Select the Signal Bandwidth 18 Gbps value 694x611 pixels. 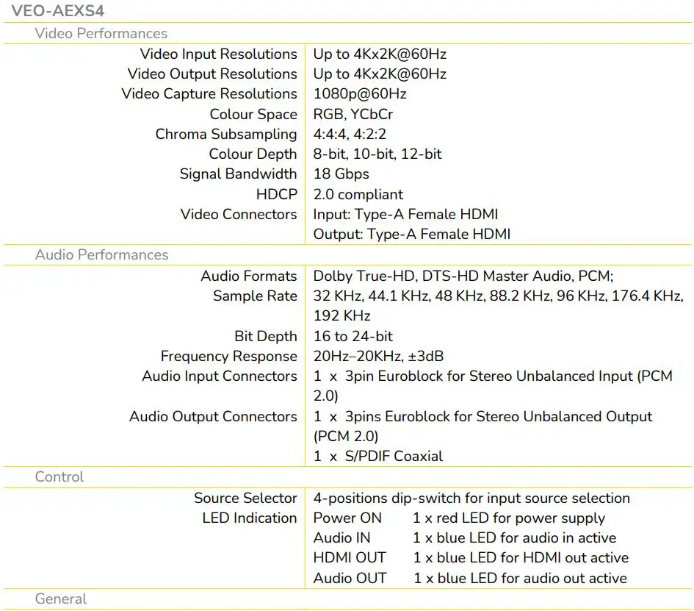(340, 174)
